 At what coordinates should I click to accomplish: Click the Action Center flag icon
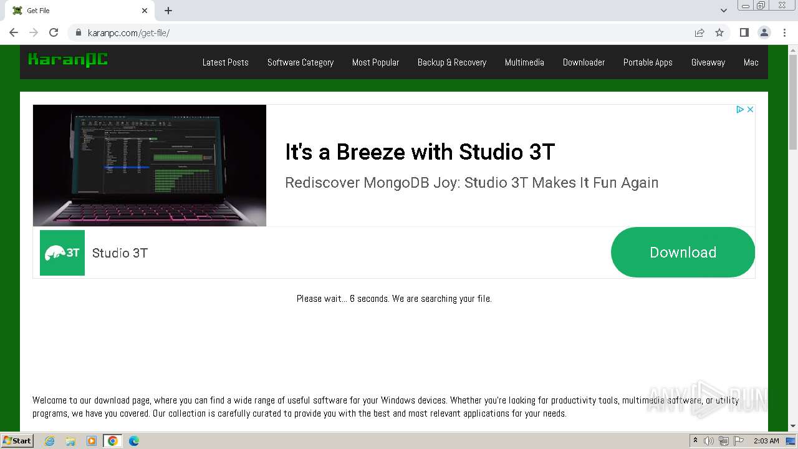[x=739, y=441]
